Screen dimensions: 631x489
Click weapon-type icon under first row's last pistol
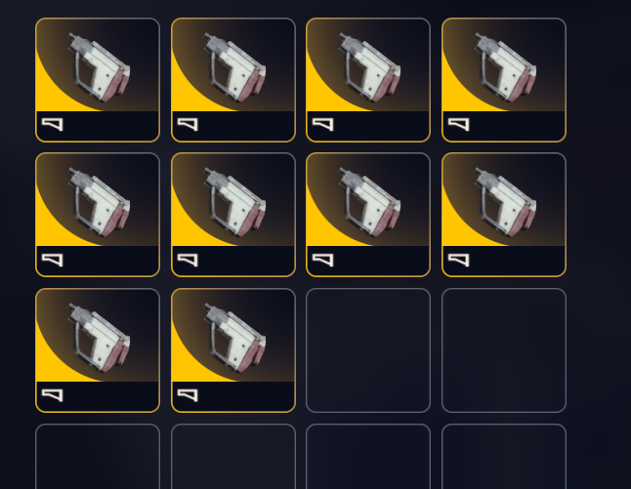click(x=459, y=124)
